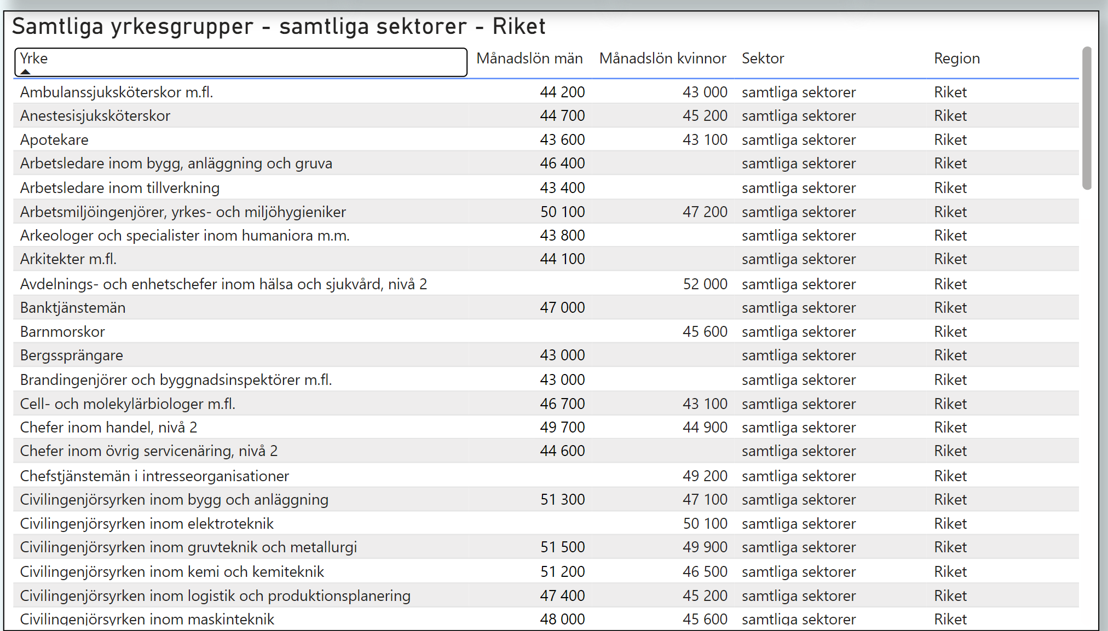The image size is (1108, 631).
Task: Click the vertical scrollbar thumb
Action: point(1087,118)
